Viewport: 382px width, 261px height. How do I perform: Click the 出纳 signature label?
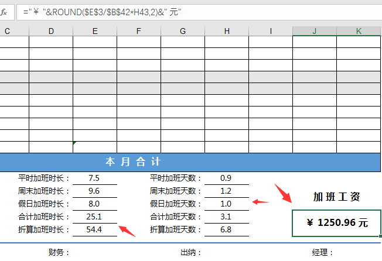[191, 252]
